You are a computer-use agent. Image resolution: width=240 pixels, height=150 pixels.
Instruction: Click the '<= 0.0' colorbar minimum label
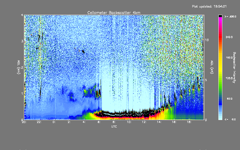230,119
